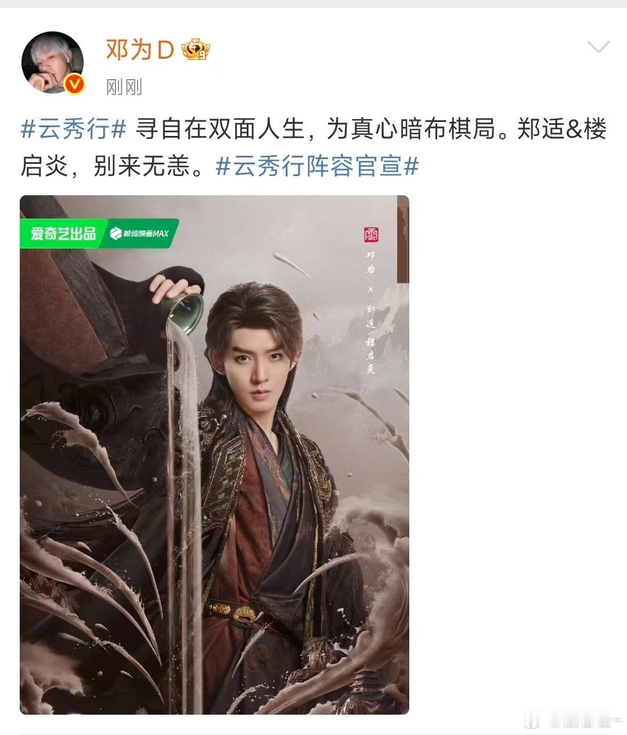627x735 pixels.
Task: Click the 爱奇艺出品 logo on poster
Action: tap(63, 234)
